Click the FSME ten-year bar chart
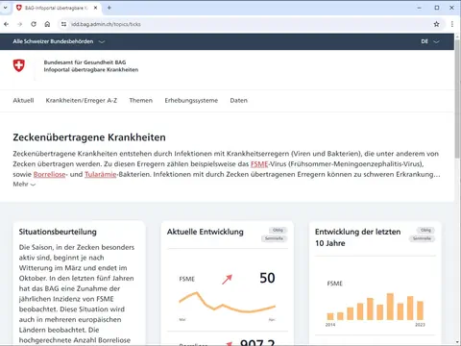 pos(376,307)
